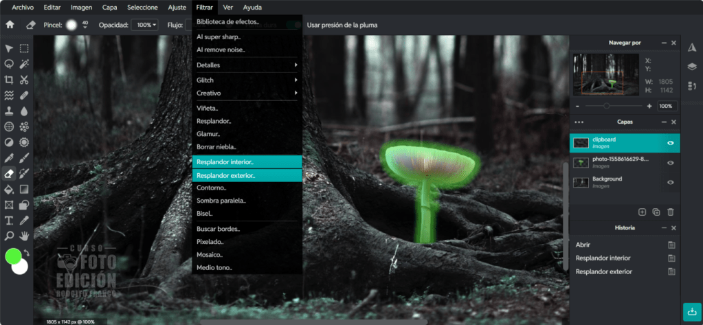The height and width of the screenshot is (325, 703).
Task: Click the green foreground color swatch
Action: click(13, 256)
